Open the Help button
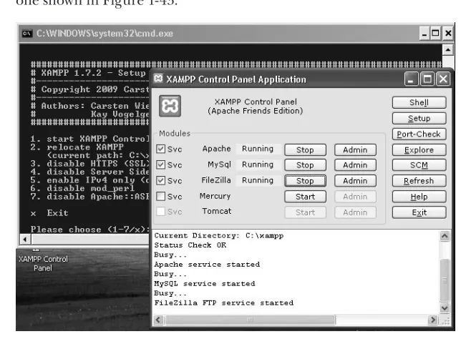The image size is (461, 339). (419, 197)
